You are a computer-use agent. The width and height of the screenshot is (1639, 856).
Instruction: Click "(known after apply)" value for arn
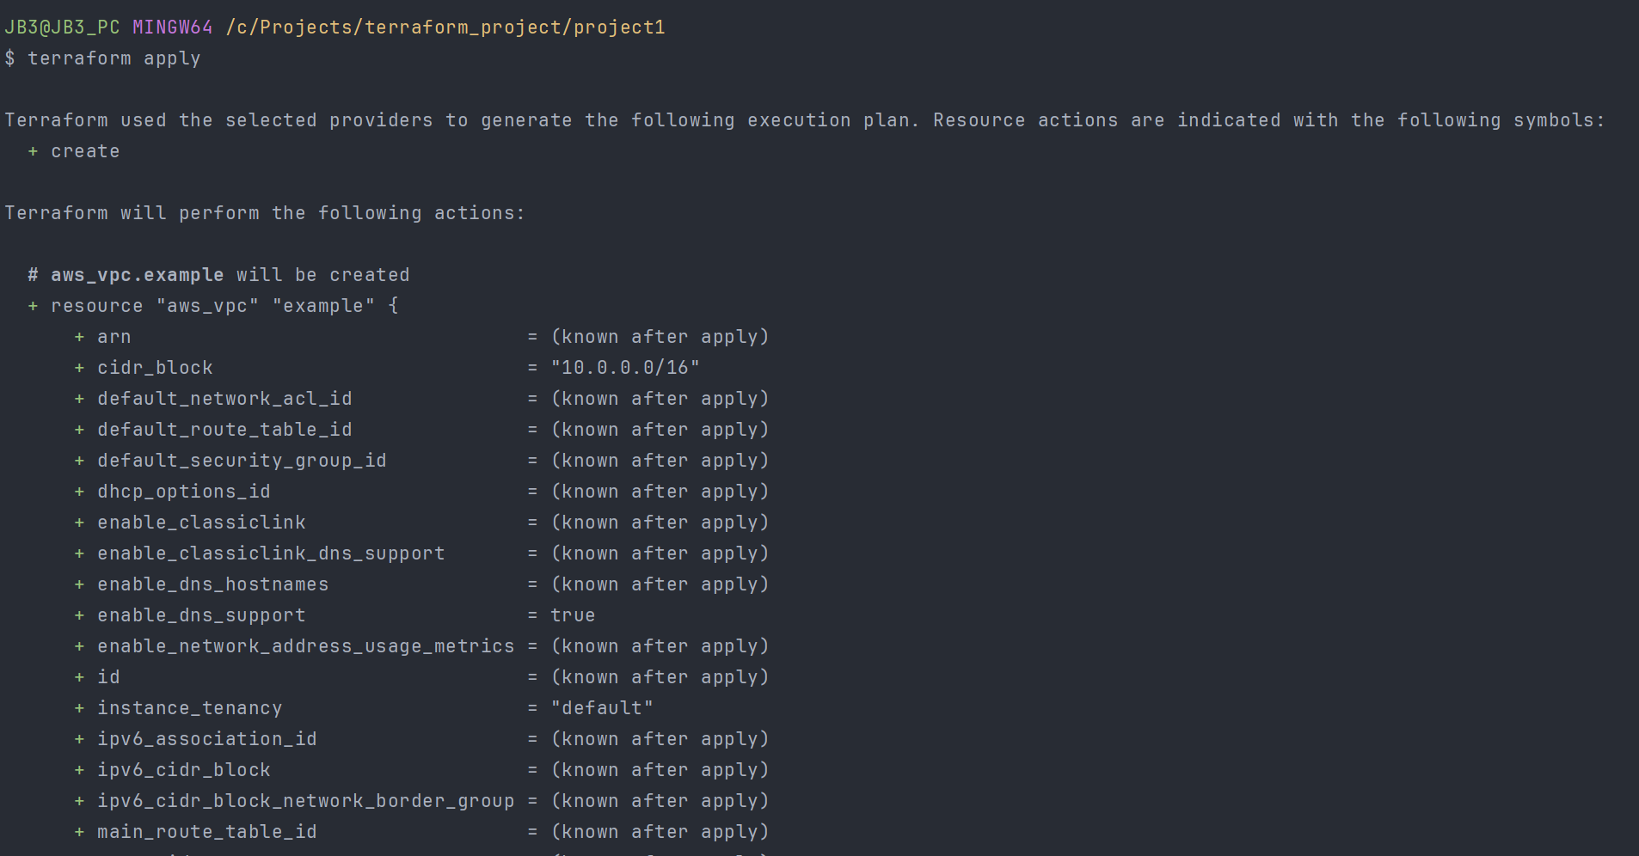(x=660, y=337)
